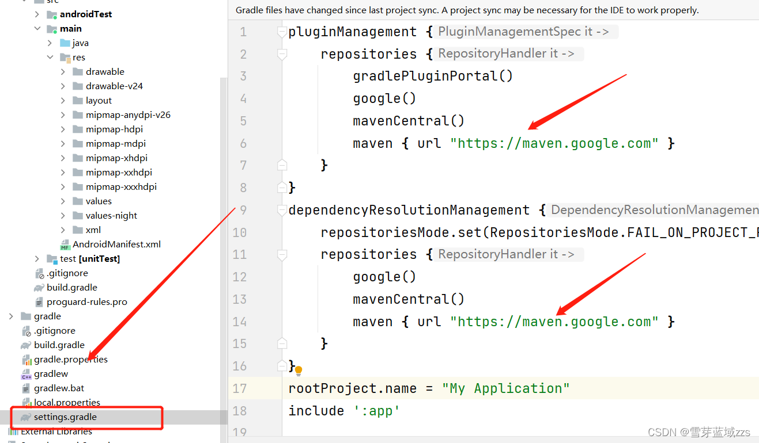
Task: Collapse the res folder chevron
Action: [x=50, y=57]
